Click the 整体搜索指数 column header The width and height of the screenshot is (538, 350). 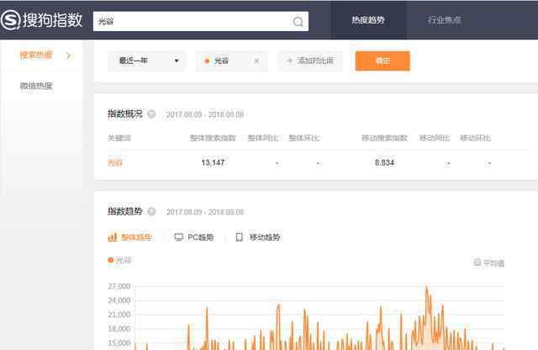click(x=213, y=138)
